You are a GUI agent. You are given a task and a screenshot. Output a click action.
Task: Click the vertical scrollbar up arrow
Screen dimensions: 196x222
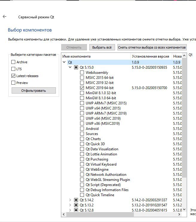[184, 55]
